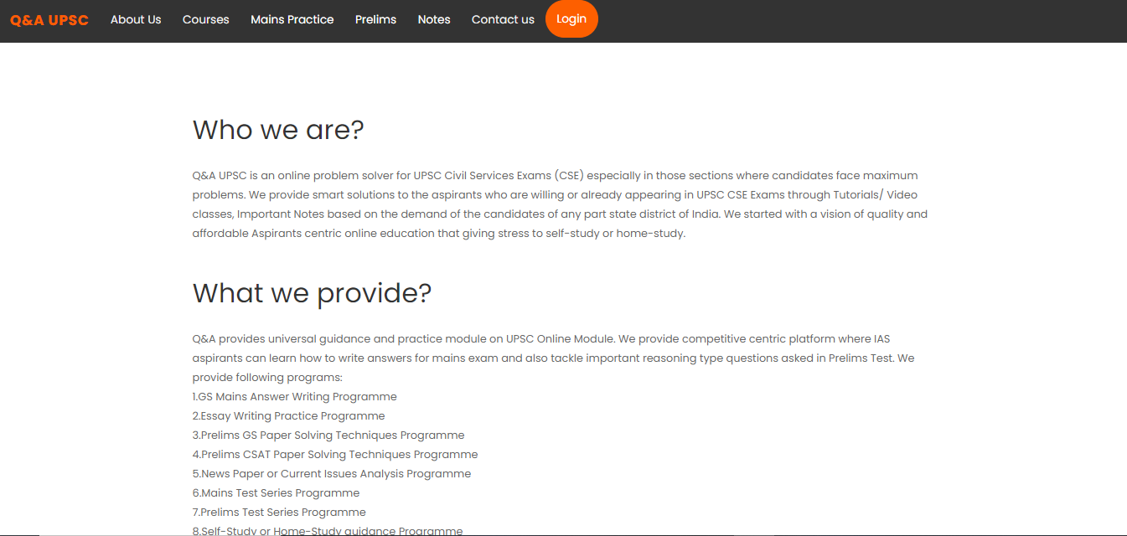Image resolution: width=1127 pixels, height=536 pixels.
Task: Click '4.Prelims CSAT Paper Solving Techniques Programme'
Action: 335,455
